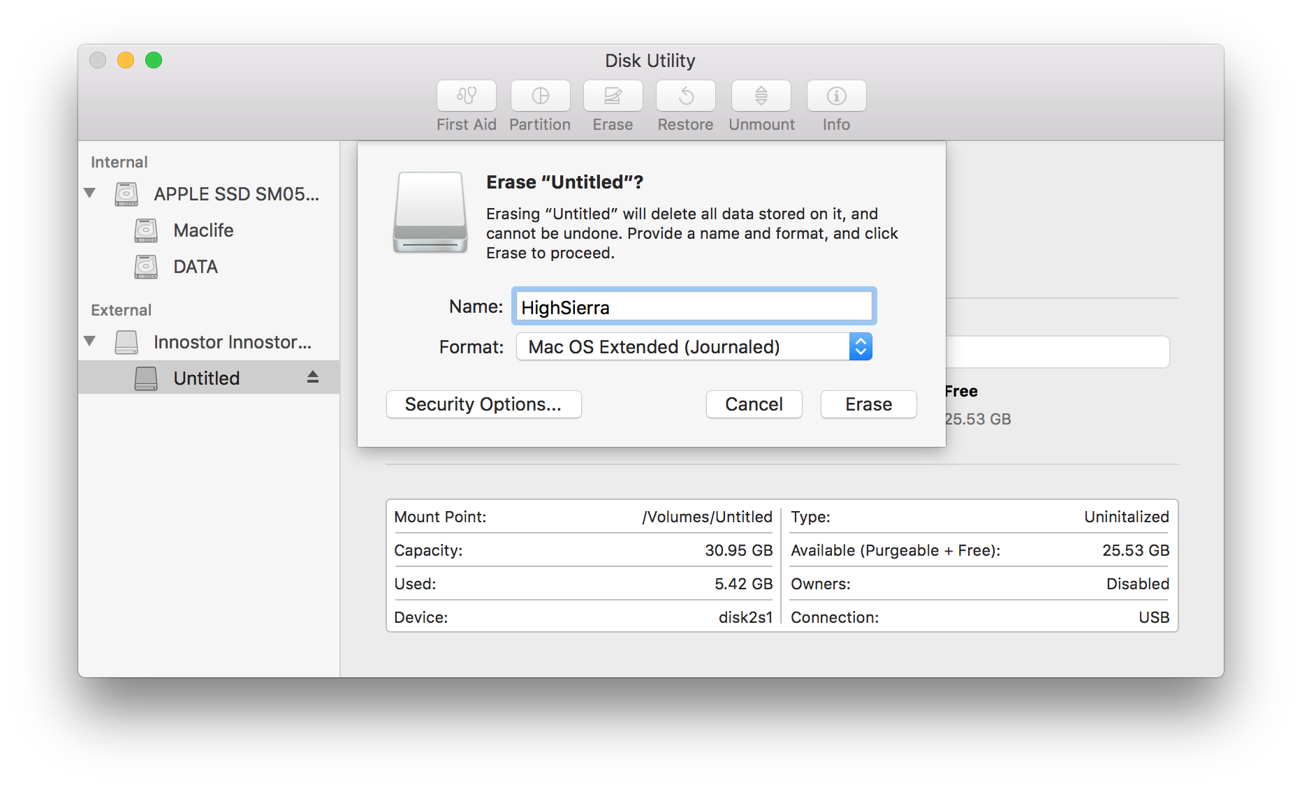
Task: Open the Format dropdown menu
Action: 860,346
